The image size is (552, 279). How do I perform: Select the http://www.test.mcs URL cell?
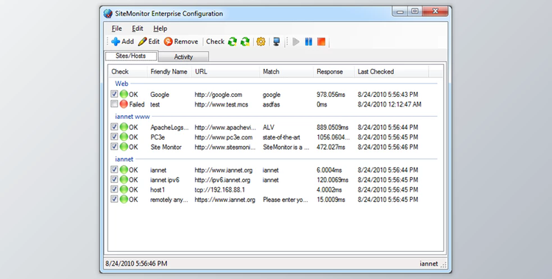coord(221,104)
